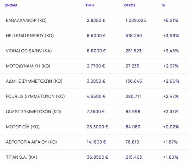The image size is (189, 164).
Task: Click the volume value 78.810
Action: pos(132,142)
